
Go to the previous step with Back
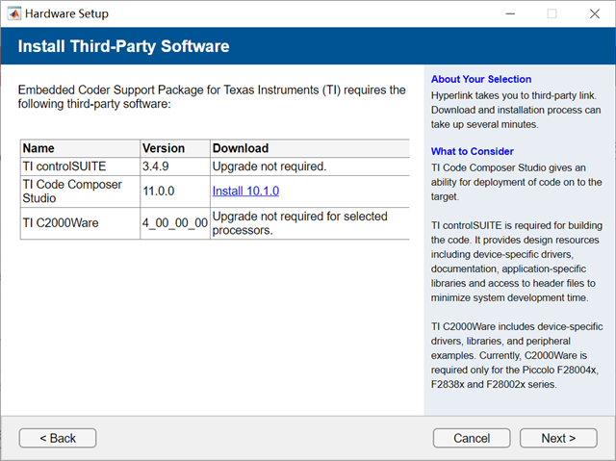click(58, 438)
